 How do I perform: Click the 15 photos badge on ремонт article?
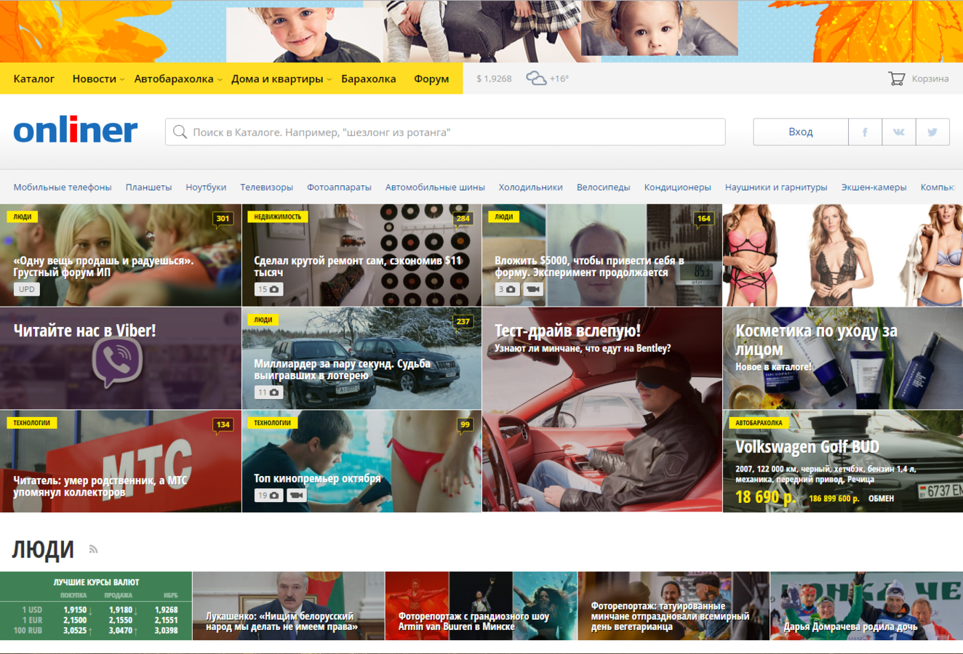[268, 289]
